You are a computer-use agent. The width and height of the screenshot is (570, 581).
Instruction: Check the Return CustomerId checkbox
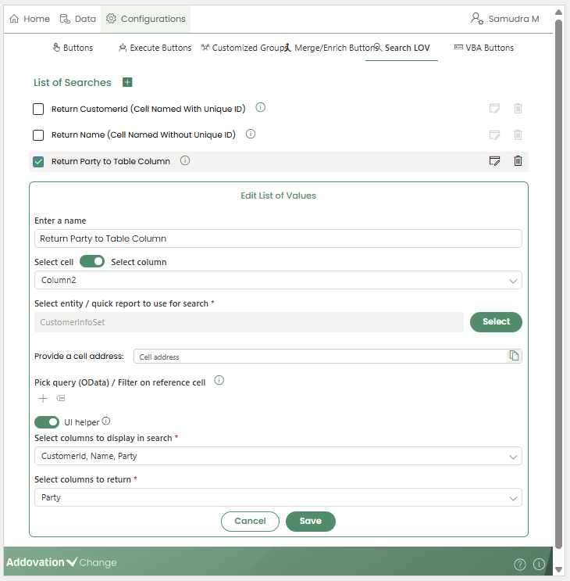point(38,109)
